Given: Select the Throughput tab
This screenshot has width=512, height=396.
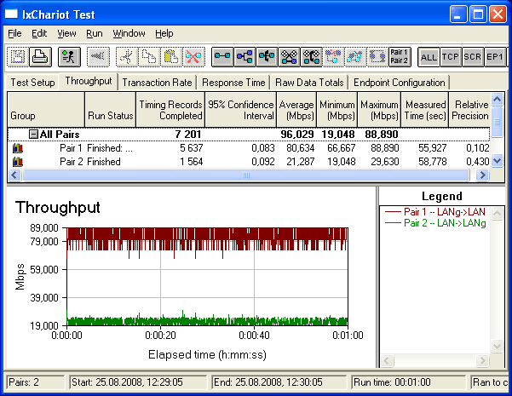Looking at the screenshot, I should 89,81.
